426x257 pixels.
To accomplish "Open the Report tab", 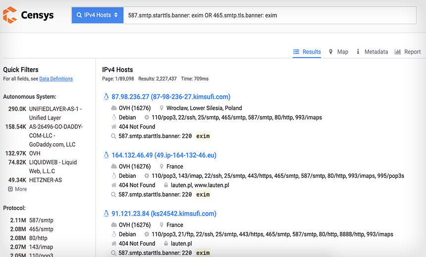I will click(x=408, y=52).
